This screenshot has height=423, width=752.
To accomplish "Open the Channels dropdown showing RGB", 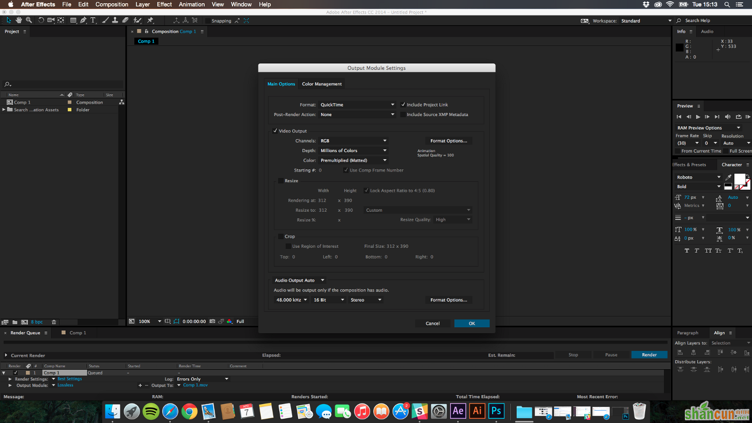I will click(353, 141).
